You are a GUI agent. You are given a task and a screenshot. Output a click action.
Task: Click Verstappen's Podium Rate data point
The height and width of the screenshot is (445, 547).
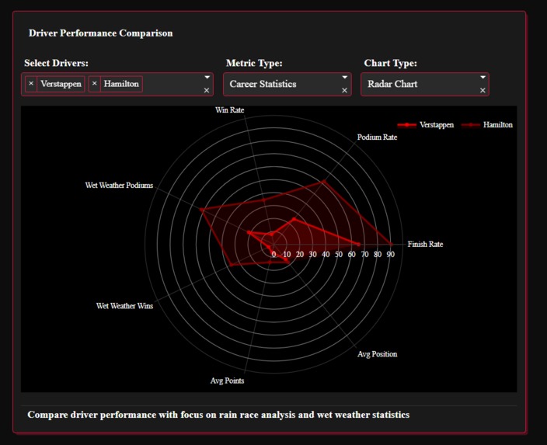tap(294, 219)
